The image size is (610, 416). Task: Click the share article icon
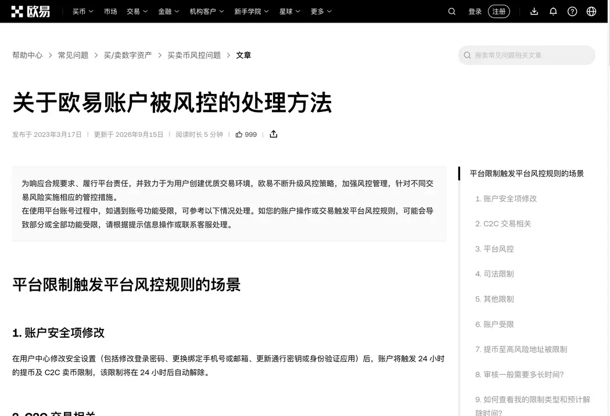(x=274, y=135)
